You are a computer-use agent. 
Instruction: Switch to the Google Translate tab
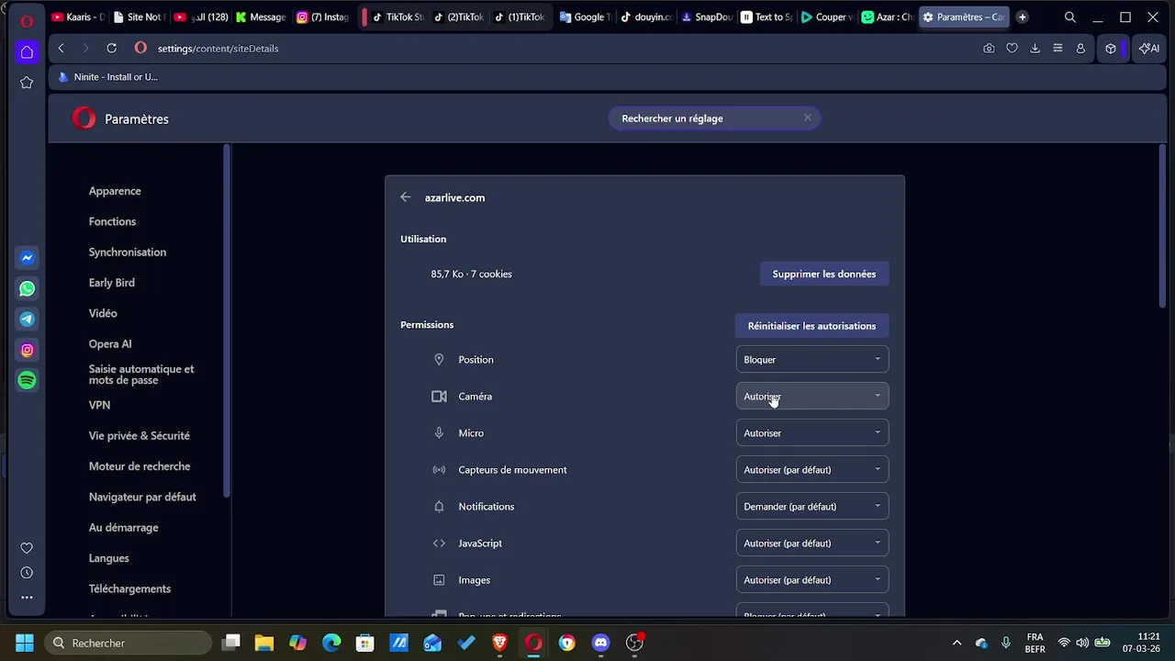click(x=585, y=17)
